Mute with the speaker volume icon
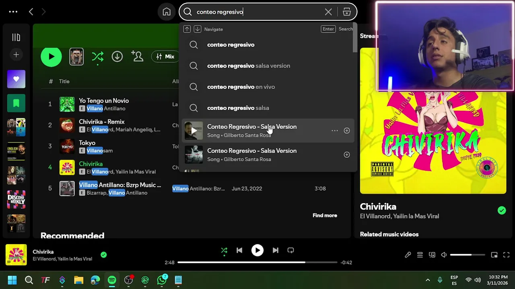515x289 pixels. 444,255
